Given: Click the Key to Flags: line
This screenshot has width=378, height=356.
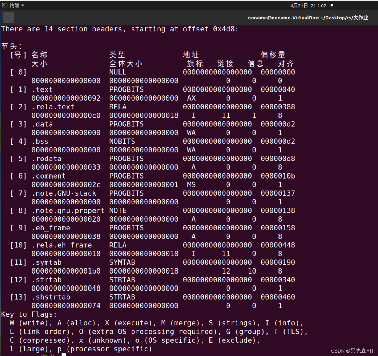Looking at the screenshot, I should point(29,314).
